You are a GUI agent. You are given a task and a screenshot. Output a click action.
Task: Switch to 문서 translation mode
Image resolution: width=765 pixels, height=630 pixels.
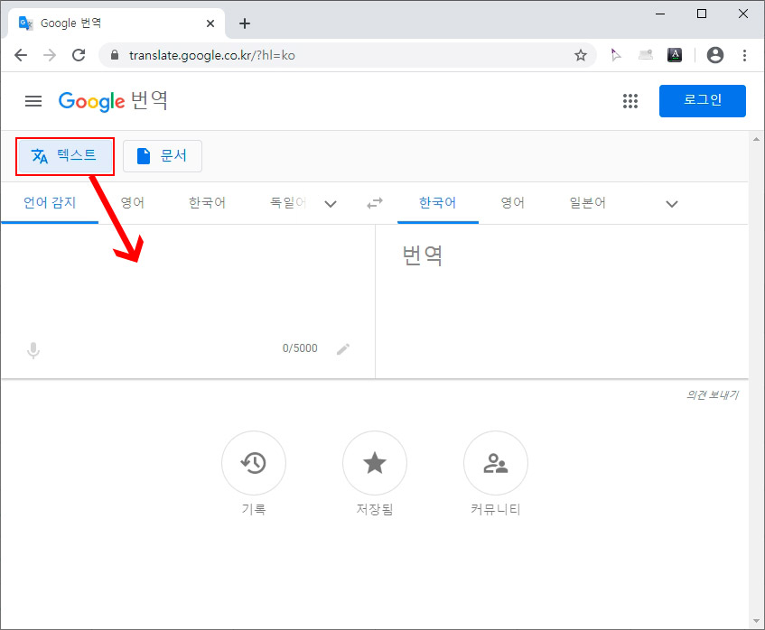tap(163, 156)
